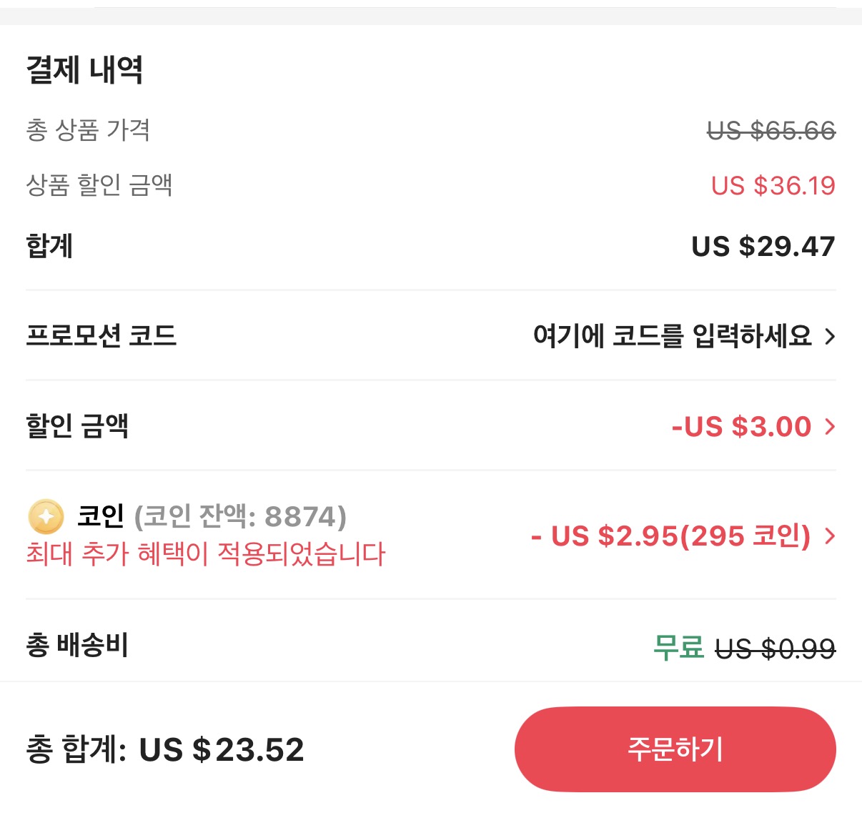
Task: Open the 여기에 코드를 입력하세요 code entry
Action: tap(672, 337)
